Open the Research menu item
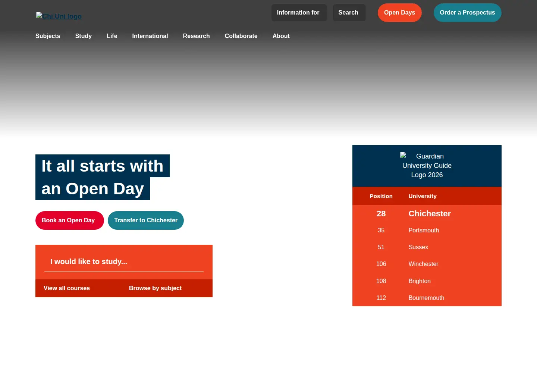This screenshot has width=537, height=373. (196, 36)
